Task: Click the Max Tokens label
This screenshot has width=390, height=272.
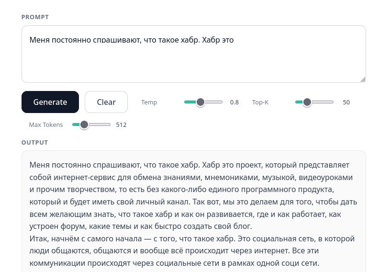Action: [x=46, y=125]
